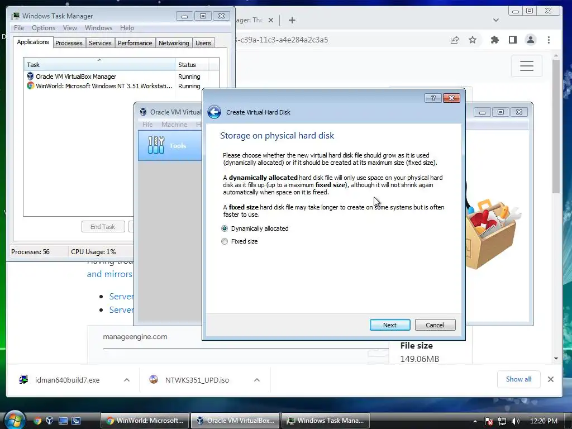Click the help question mark button in dialog
Image resolution: width=572 pixels, height=429 pixels.
pos(433,98)
